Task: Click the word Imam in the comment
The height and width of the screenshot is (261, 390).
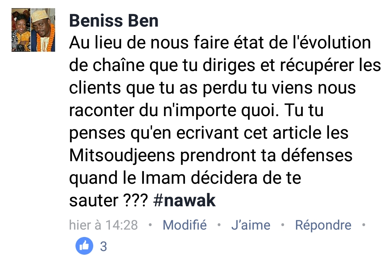Action: 163,178
